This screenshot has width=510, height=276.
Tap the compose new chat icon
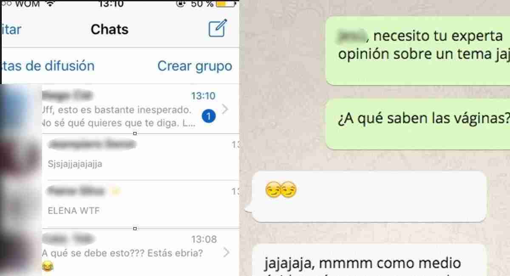click(x=218, y=28)
